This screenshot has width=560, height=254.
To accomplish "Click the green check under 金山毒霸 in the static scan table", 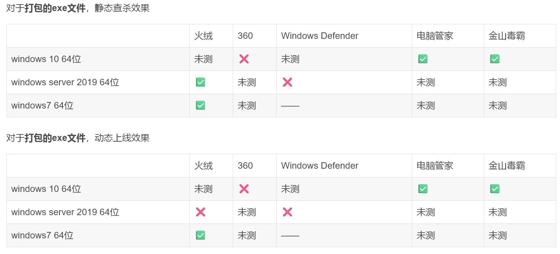I will tap(494, 59).
